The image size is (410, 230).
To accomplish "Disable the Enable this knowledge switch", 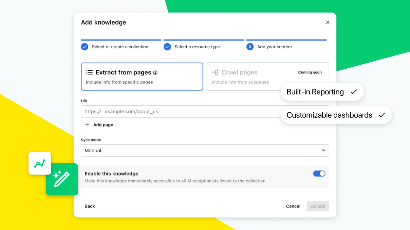I will pos(319,173).
